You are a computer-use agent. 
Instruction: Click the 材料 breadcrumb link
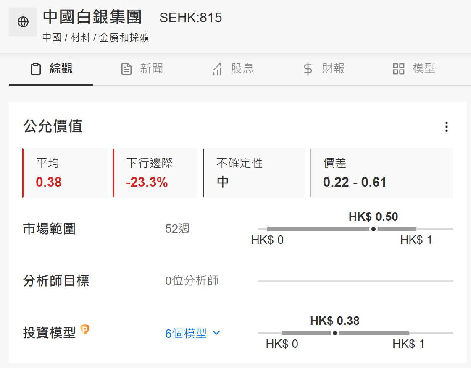[x=80, y=37]
